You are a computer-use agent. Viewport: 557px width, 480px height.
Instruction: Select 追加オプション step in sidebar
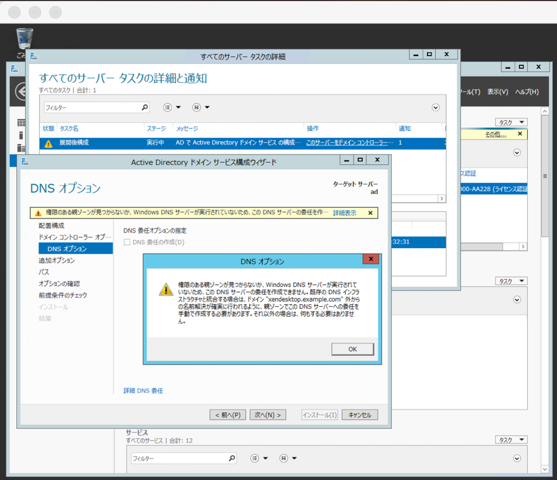[57, 261]
